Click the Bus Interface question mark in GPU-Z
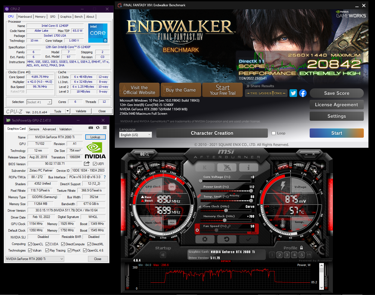375x295 pixels. pyautogui.click(x=105, y=177)
